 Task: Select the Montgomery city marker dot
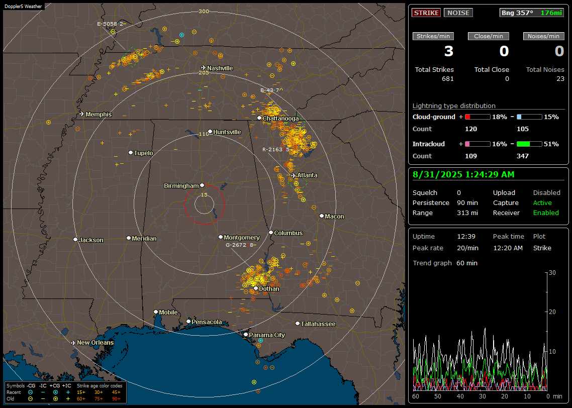[x=220, y=237]
